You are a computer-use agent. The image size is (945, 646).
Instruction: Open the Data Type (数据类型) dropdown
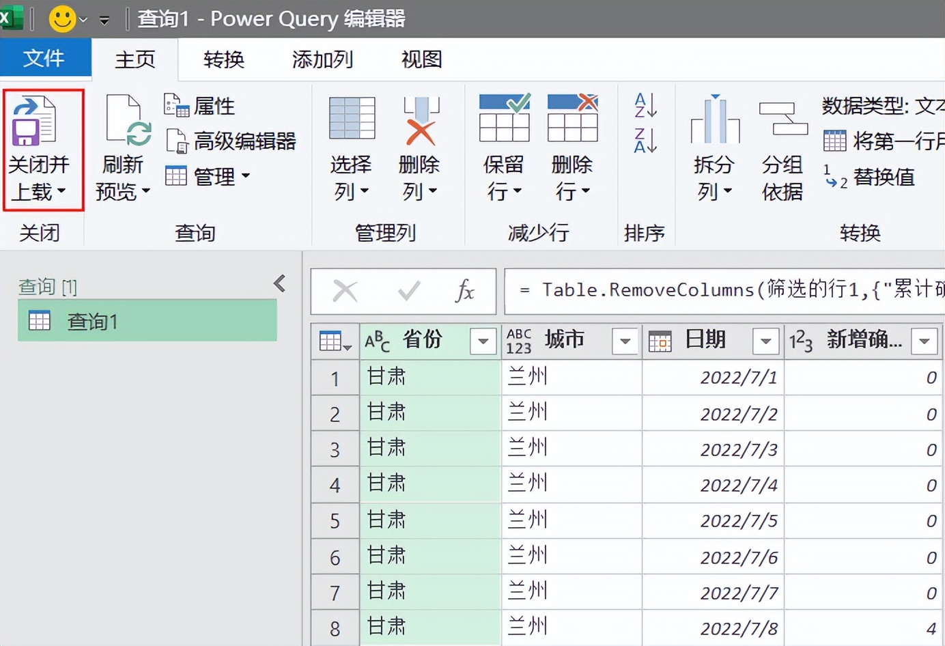(x=884, y=106)
